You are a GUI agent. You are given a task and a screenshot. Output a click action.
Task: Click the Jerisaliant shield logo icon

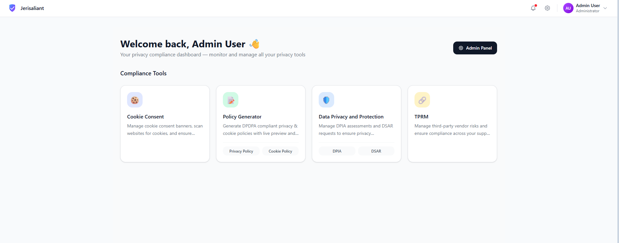pyautogui.click(x=12, y=8)
